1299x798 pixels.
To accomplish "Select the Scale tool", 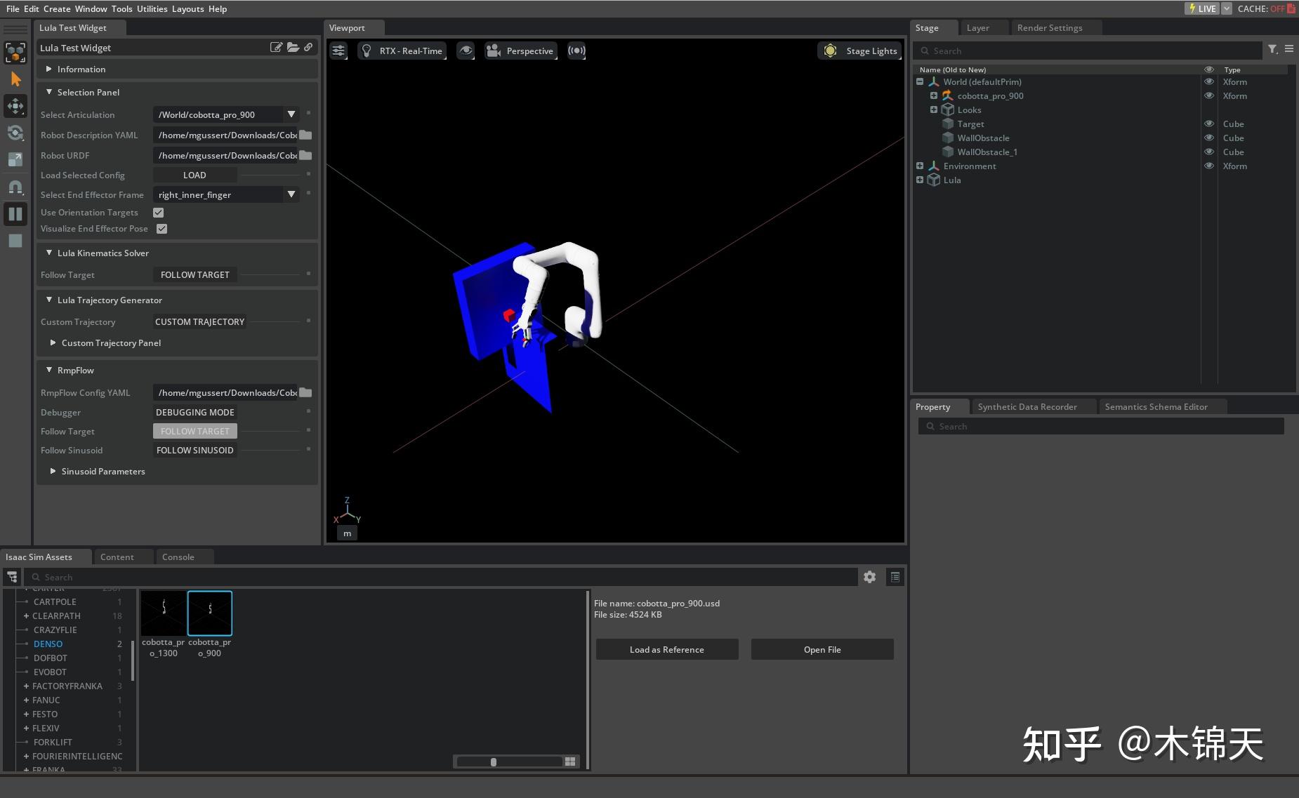I will [x=15, y=159].
